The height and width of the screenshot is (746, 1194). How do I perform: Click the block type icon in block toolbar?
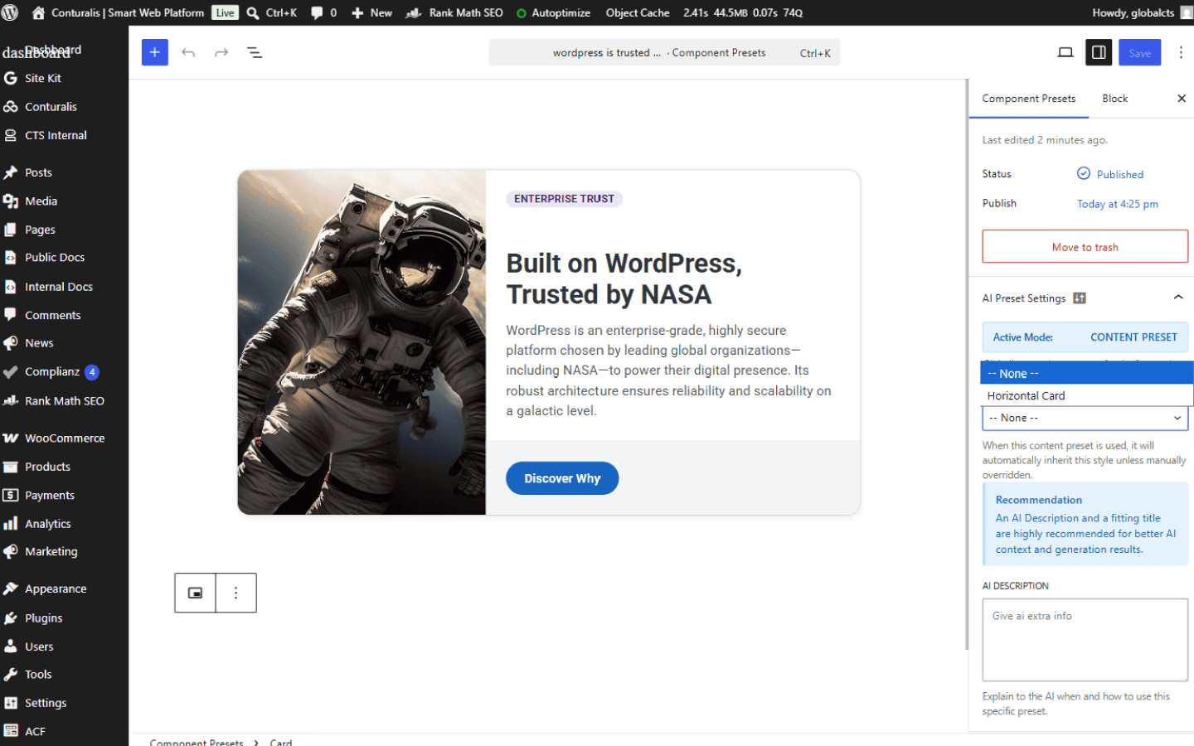[x=195, y=593]
